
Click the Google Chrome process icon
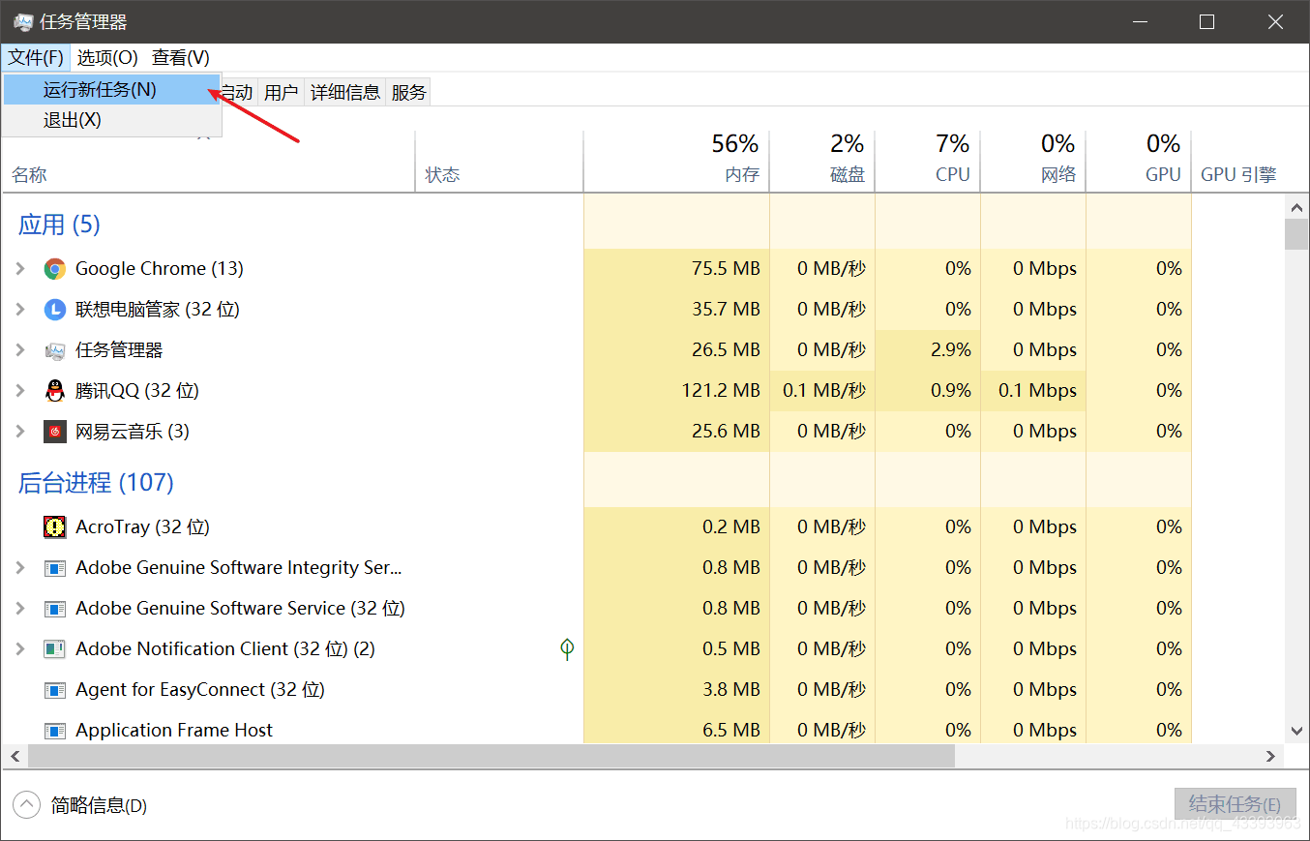tap(55, 269)
